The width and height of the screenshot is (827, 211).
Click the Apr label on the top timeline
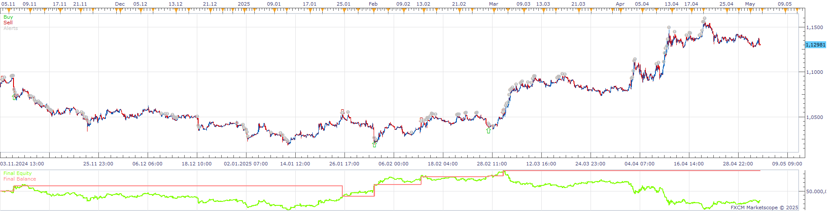(620, 4)
